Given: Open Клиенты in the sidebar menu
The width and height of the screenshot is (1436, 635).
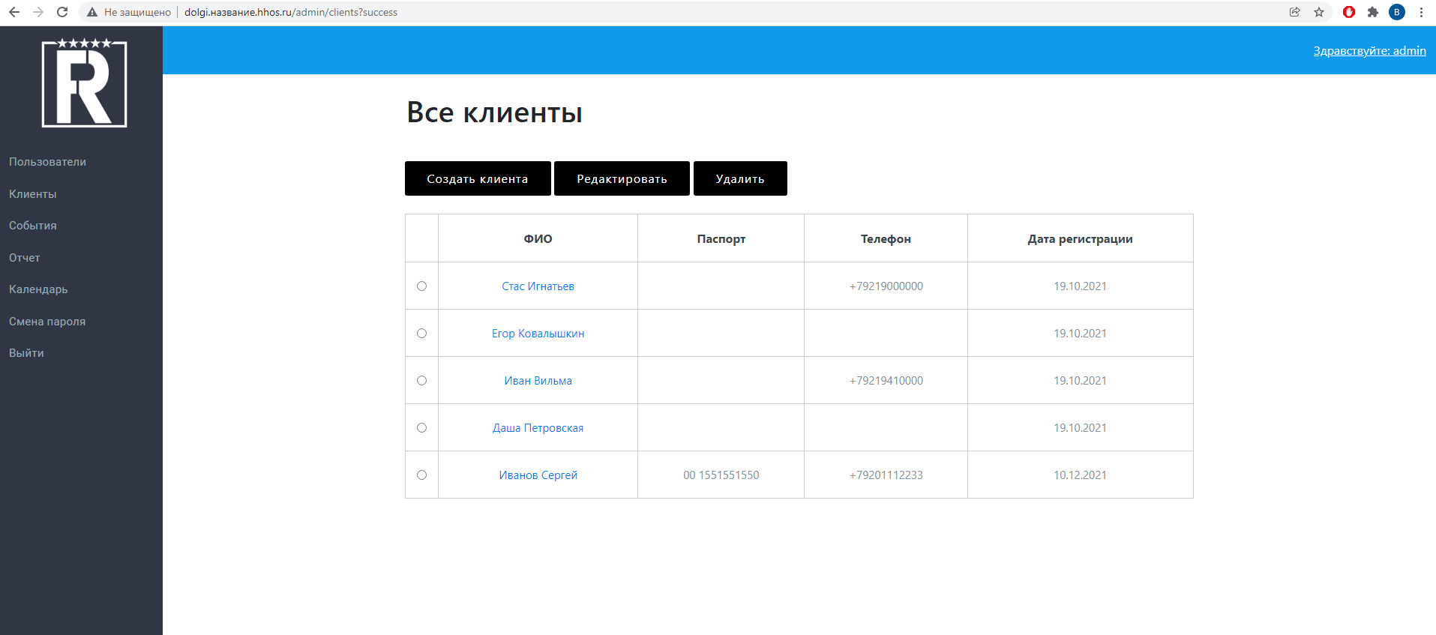Looking at the screenshot, I should pyautogui.click(x=33, y=194).
